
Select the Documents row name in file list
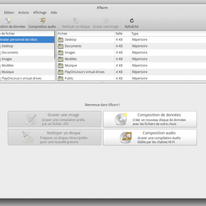(x=73, y=46)
